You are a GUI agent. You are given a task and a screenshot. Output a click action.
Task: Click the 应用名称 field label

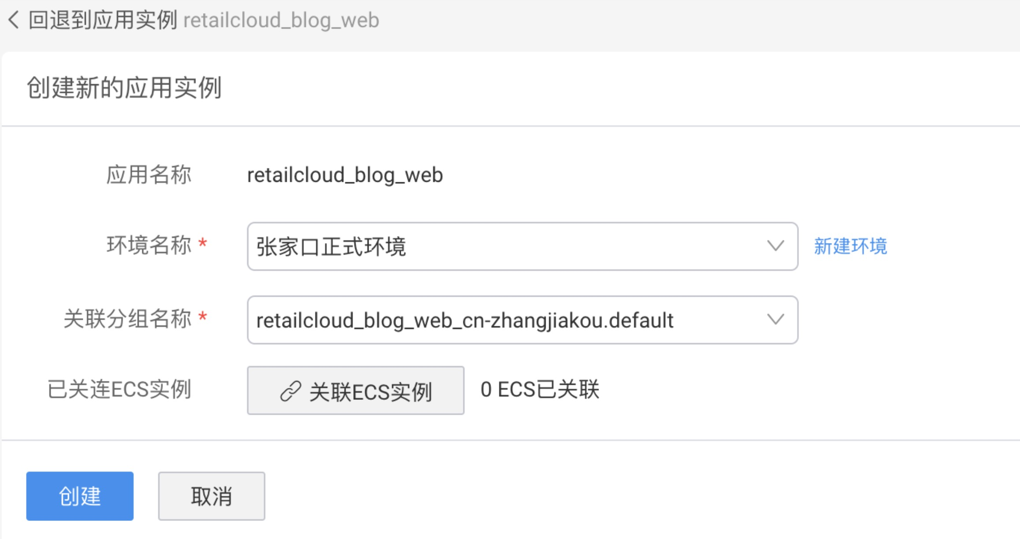click(149, 175)
